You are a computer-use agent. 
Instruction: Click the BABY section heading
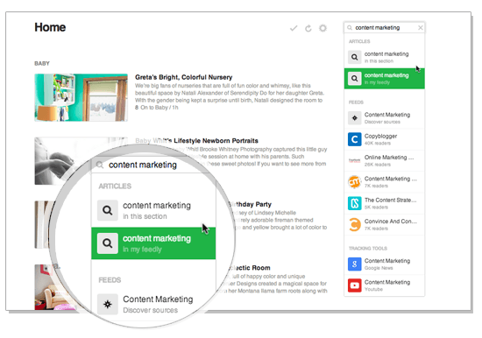pos(42,64)
